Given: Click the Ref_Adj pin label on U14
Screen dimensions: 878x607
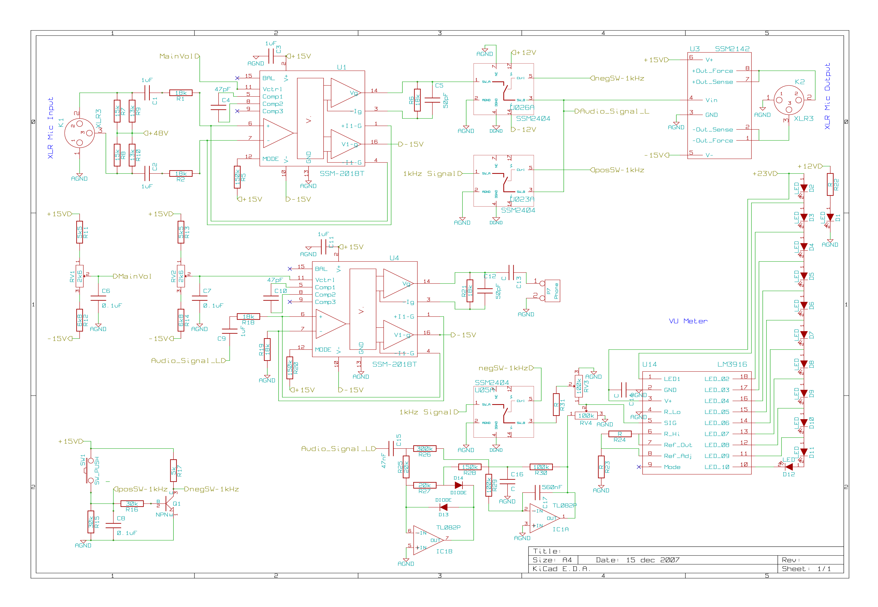Looking at the screenshot, I should tap(678, 456).
